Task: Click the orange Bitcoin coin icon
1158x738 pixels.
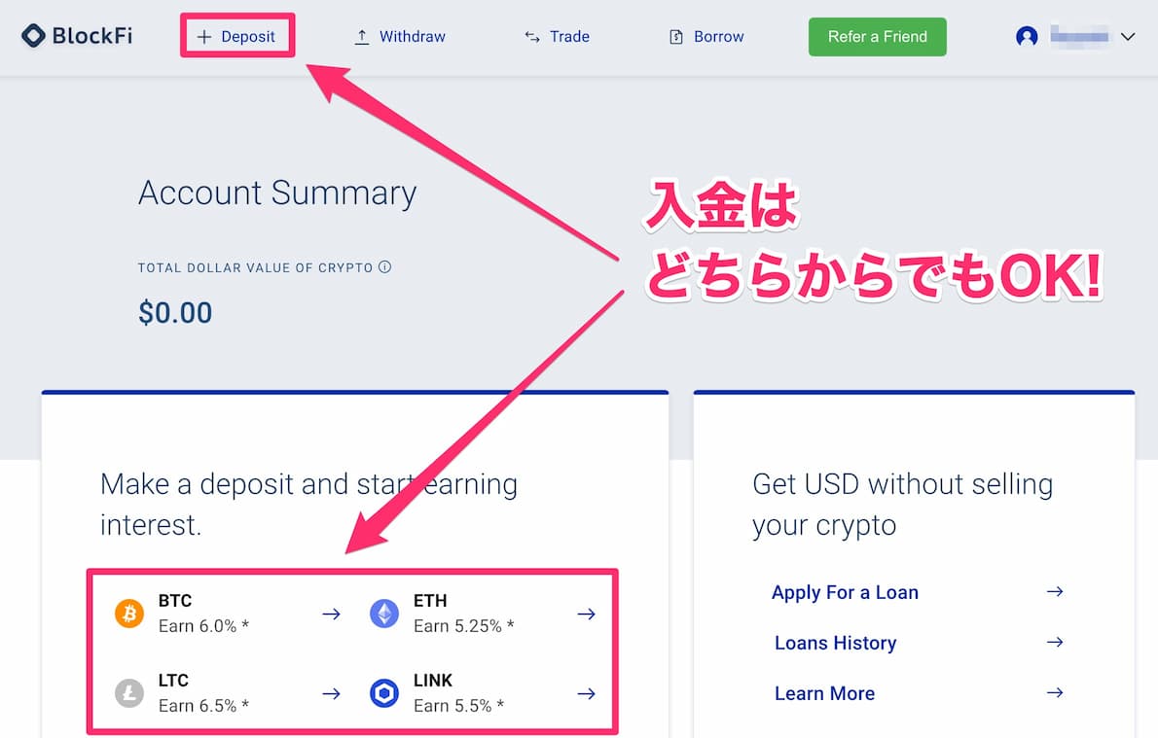Action: coord(129,614)
